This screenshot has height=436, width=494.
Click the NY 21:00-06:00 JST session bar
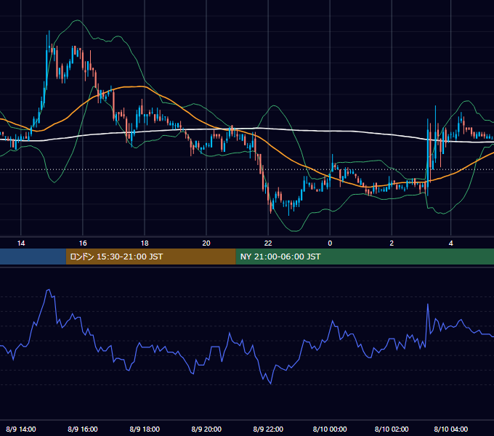click(365, 257)
